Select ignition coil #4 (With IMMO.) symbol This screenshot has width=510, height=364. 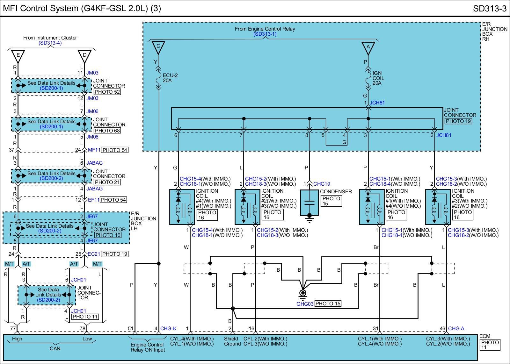click(182, 207)
